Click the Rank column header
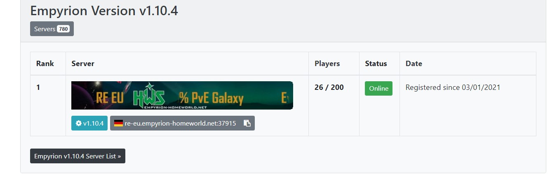Screen dimensions: 557x174 pyautogui.click(x=45, y=64)
